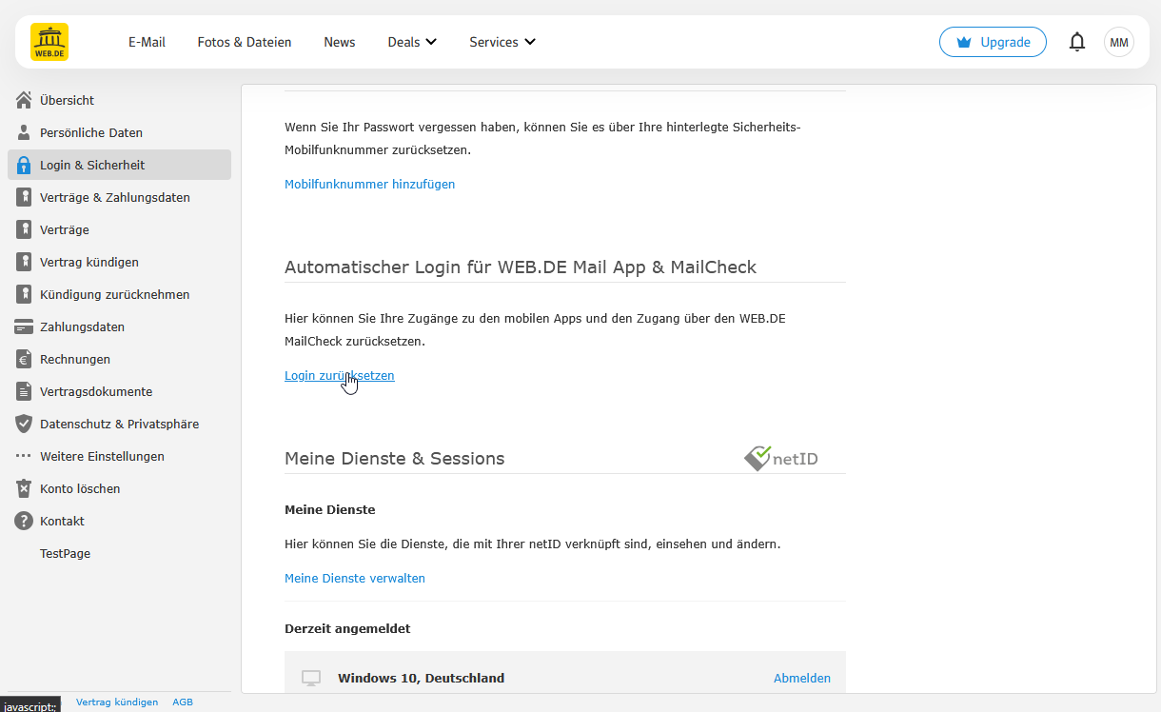
Task: Click the euro invoice icon for Rechnungen
Action: [x=24, y=359]
